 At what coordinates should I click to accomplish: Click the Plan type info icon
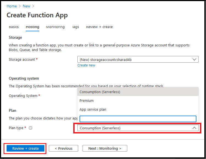pos(30,128)
